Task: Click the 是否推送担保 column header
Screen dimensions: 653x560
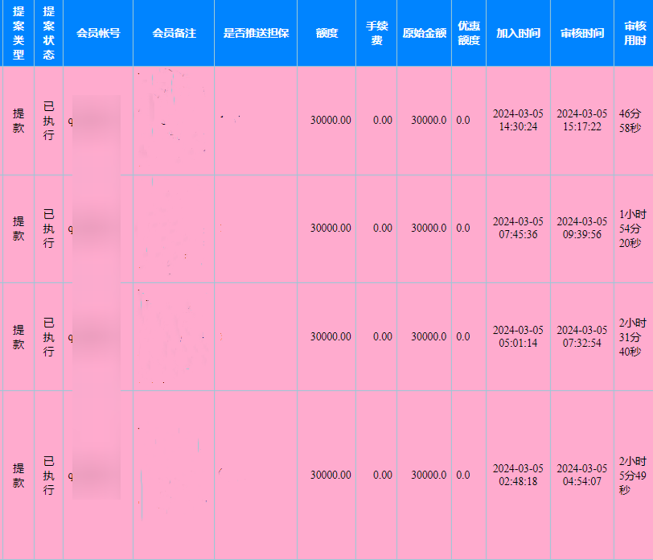Action: [x=255, y=33]
